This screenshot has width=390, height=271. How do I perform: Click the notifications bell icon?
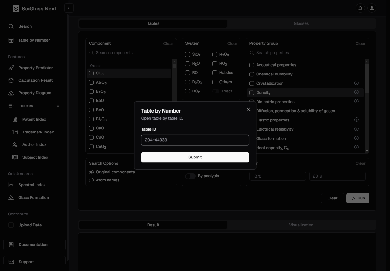click(x=360, y=8)
